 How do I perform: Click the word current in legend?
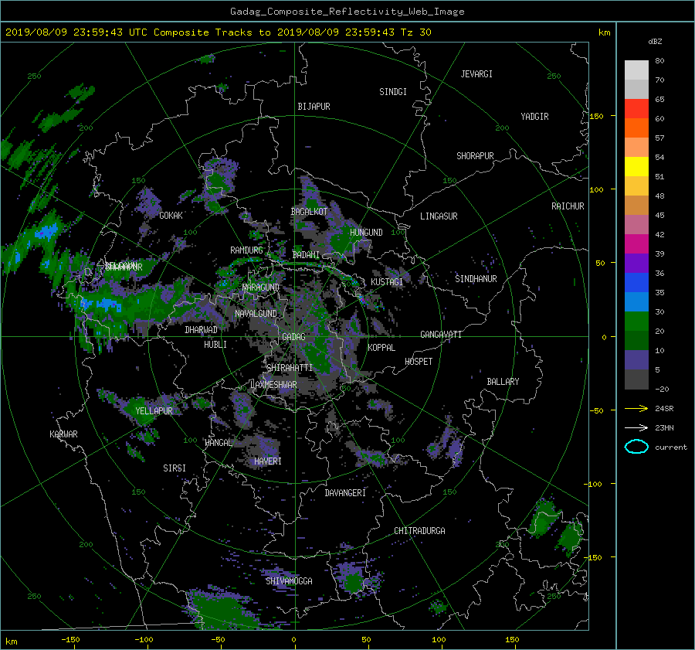[x=670, y=448]
